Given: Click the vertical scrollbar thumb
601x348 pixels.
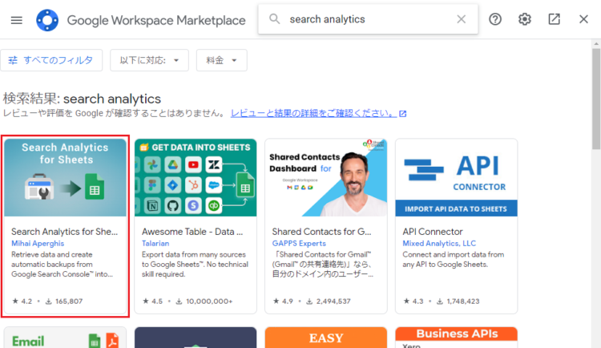Looking at the screenshot, I should pyautogui.click(x=596, y=99).
